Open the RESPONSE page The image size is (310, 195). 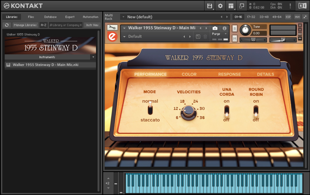tap(229, 74)
